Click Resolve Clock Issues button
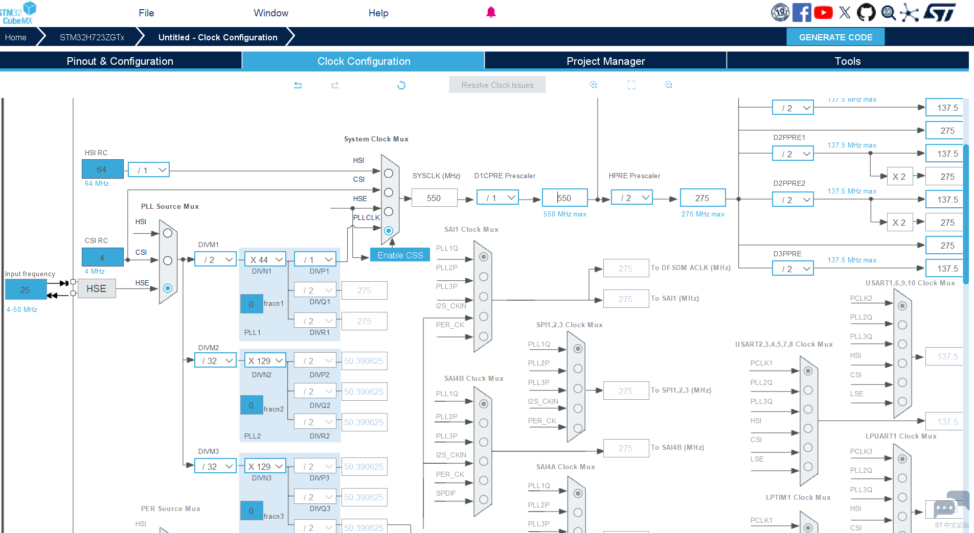This screenshot has height=533, width=974. [x=497, y=85]
